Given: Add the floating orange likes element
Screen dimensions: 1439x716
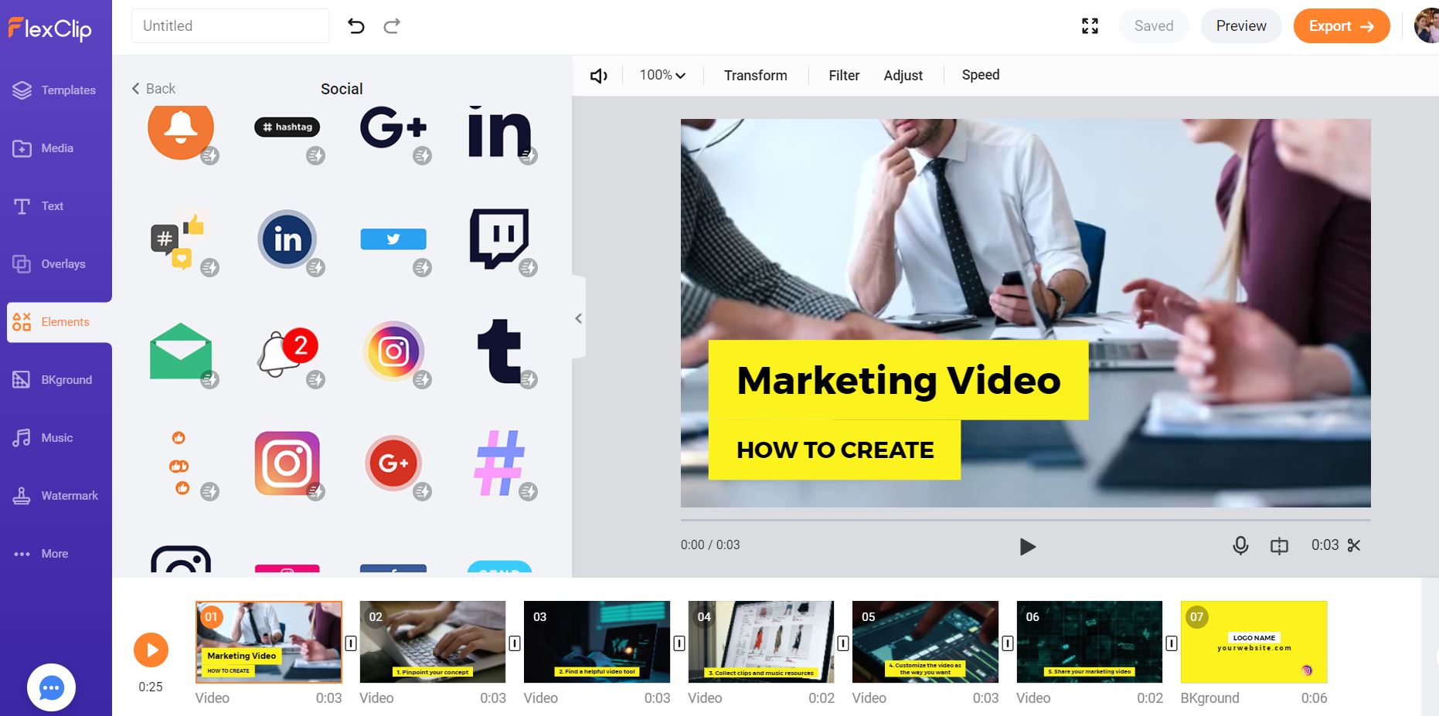Looking at the screenshot, I should (181, 463).
